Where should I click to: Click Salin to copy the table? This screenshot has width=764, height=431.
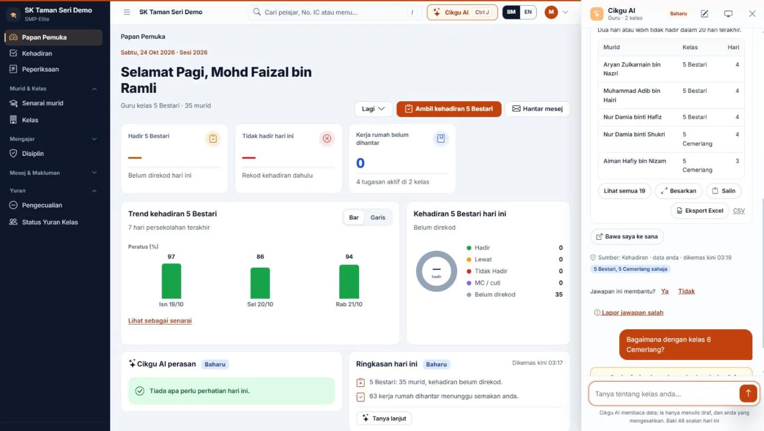click(x=724, y=191)
